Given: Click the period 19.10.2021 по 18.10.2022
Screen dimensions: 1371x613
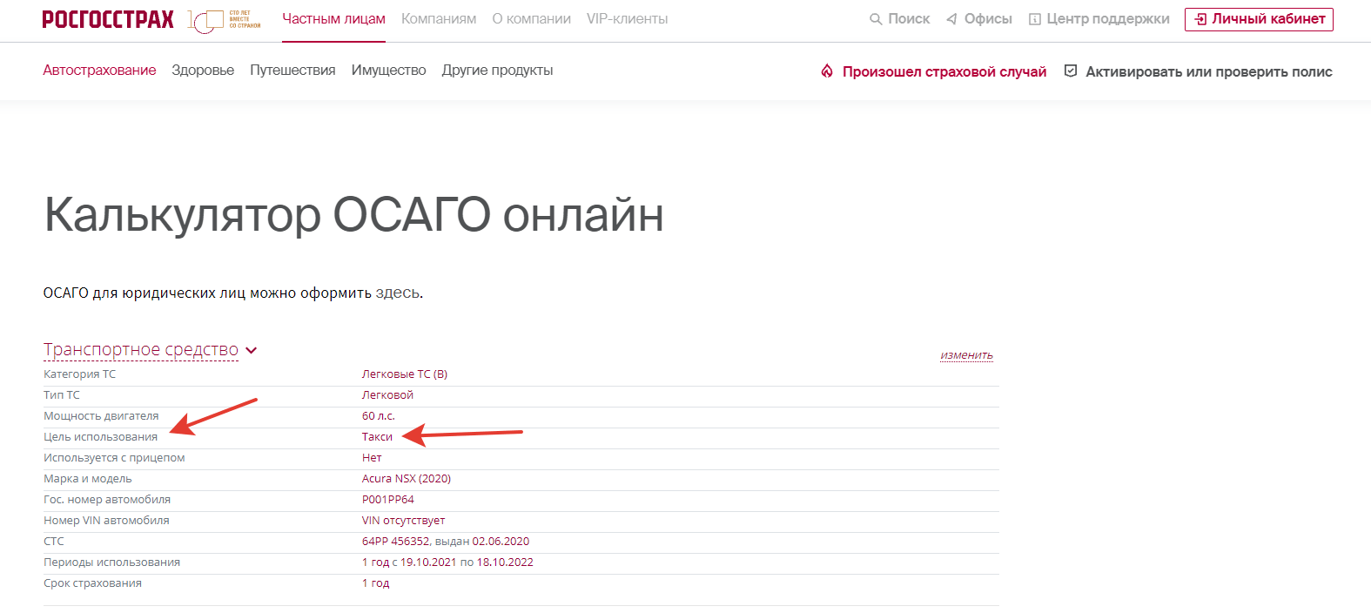Looking at the screenshot, I should (467, 562).
